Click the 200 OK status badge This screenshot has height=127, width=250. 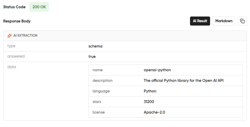pyautogui.click(x=39, y=7)
